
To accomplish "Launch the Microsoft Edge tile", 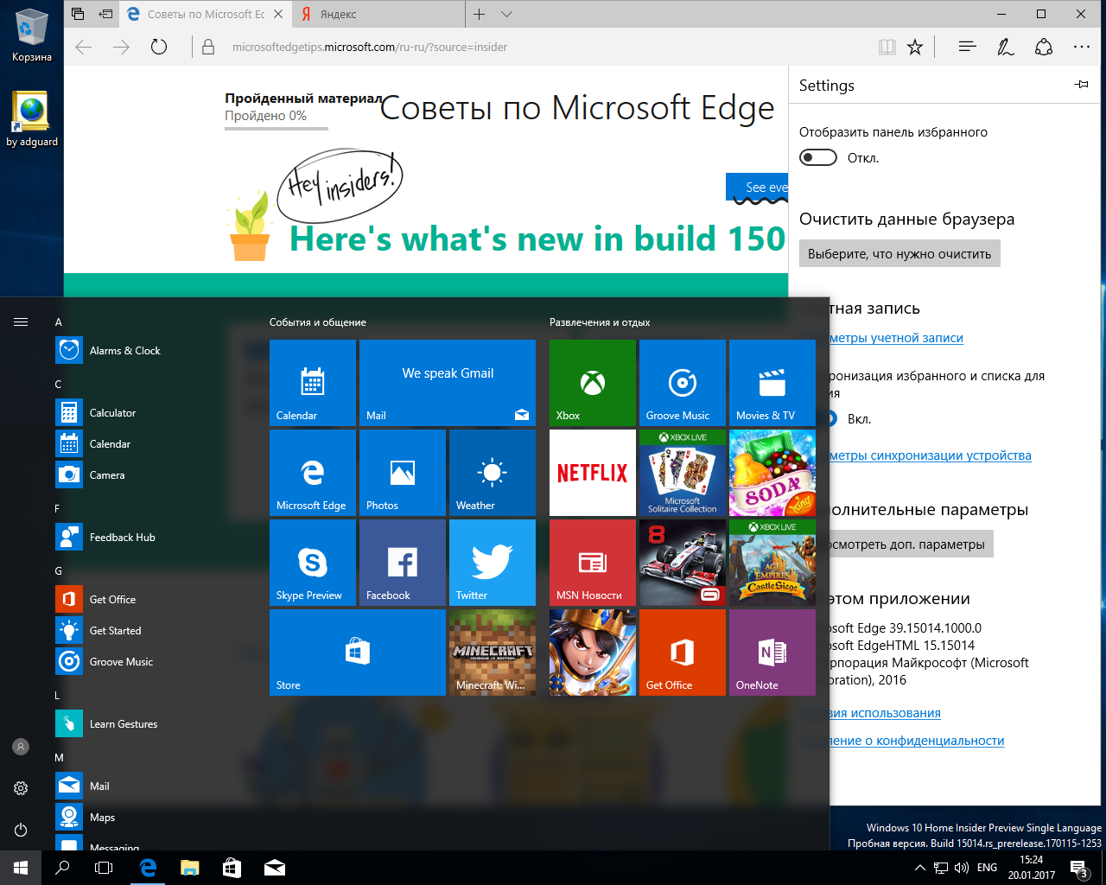I will click(313, 473).
